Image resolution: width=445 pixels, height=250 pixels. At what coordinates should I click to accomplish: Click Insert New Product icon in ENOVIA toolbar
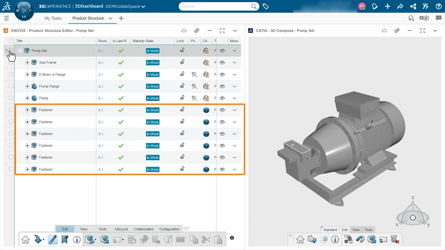(x=90, y=239)
